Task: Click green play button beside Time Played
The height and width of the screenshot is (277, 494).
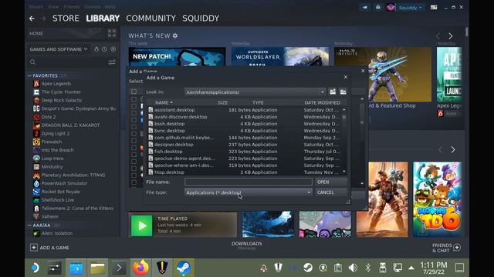Action: pyautogui.click(x=141, y=225)
